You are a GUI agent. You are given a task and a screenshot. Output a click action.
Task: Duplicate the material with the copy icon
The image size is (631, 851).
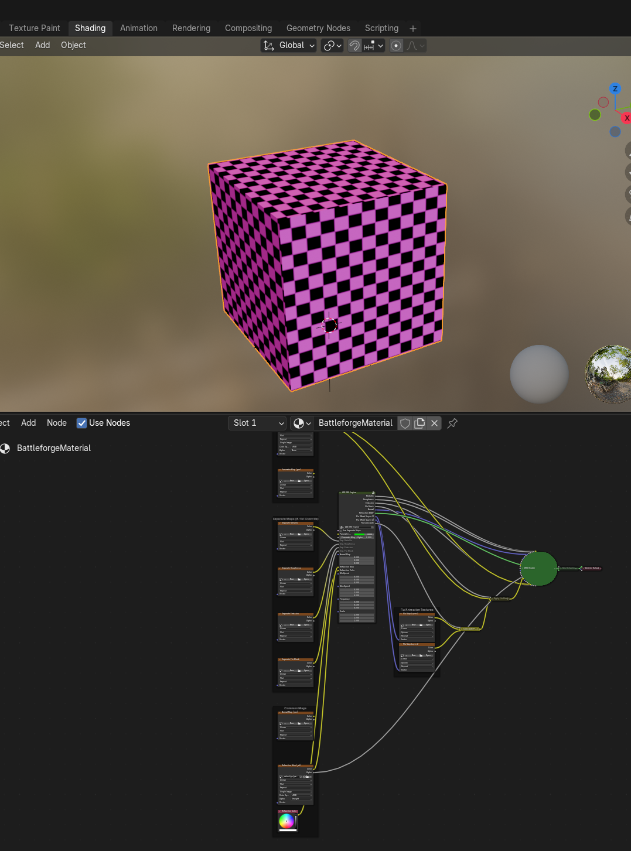pos(419,423)
